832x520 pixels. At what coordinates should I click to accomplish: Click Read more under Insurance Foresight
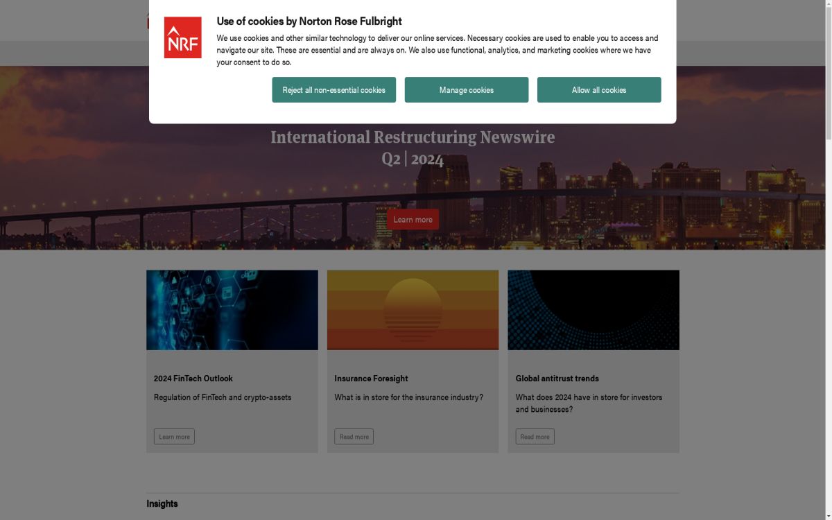click(x=354, y=437)
